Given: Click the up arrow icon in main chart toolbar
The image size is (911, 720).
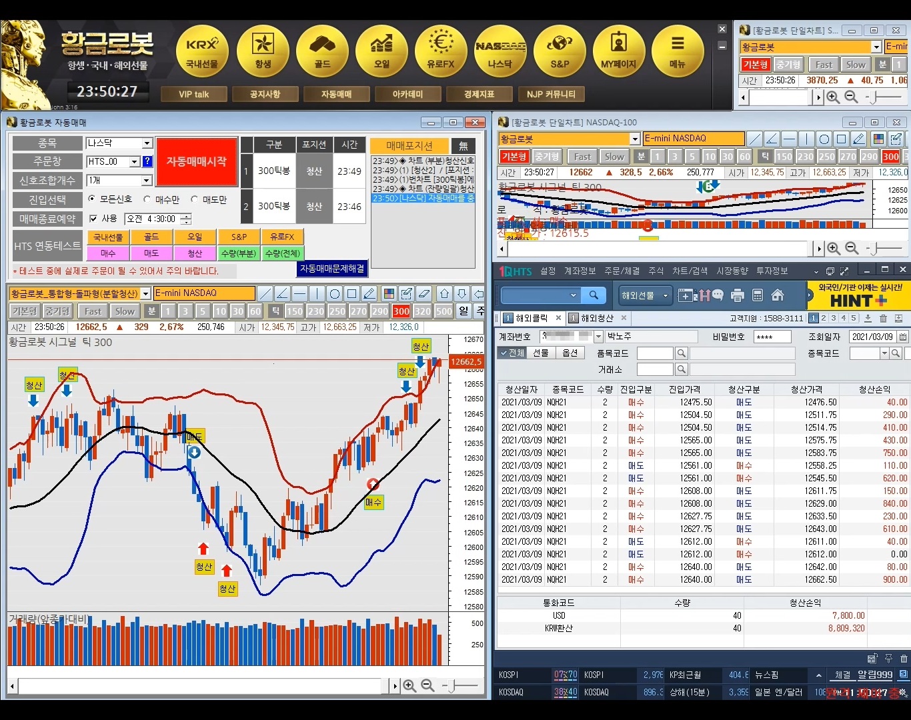Looking at the screenshot, I should click(x=445, y=293).
